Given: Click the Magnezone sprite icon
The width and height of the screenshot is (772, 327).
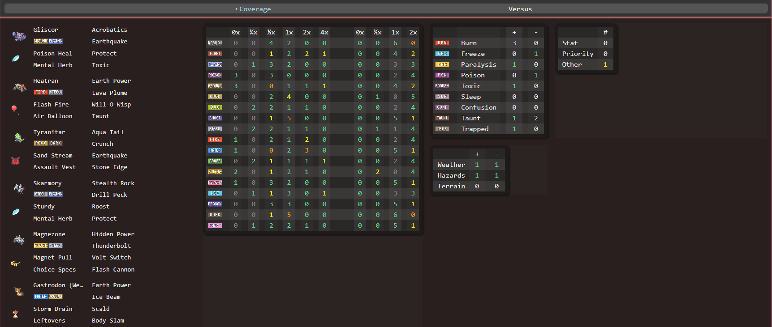Looking at the screenshot, I should coord(19,240).
